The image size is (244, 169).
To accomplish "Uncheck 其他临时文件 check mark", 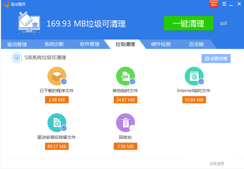I will pyautogui.click(x=133, y=82).
